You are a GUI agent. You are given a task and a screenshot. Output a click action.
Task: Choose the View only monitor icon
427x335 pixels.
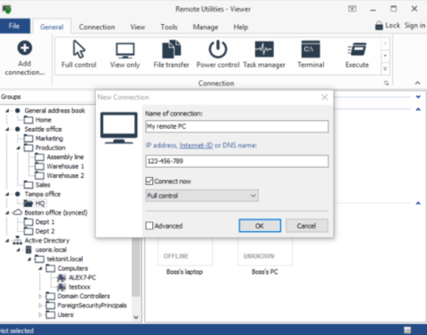click(x=125, y=51)
